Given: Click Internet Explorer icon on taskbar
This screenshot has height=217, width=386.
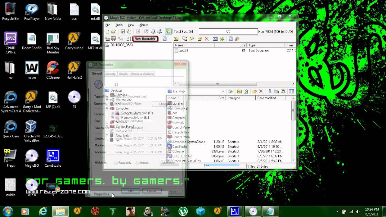Looking at the screenshot, I should (43, 211).
